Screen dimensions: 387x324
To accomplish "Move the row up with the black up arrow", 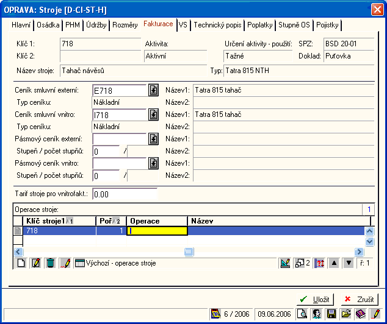I will coord(334,263).
